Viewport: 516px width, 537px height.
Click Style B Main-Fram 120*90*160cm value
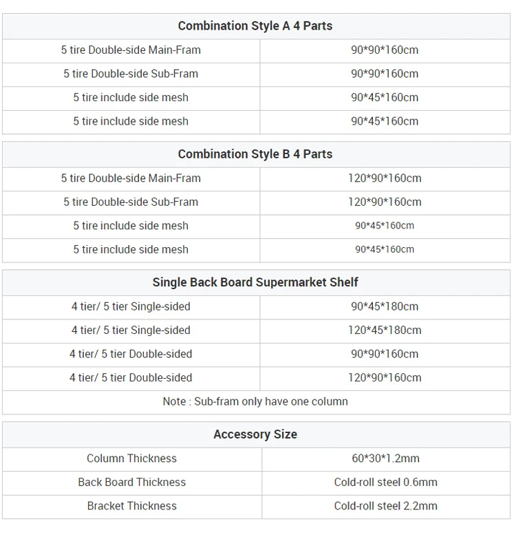tap(385, 178)
